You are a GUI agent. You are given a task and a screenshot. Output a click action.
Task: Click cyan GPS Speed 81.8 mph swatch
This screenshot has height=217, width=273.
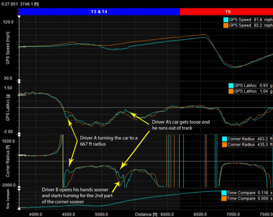click(226, 20)
